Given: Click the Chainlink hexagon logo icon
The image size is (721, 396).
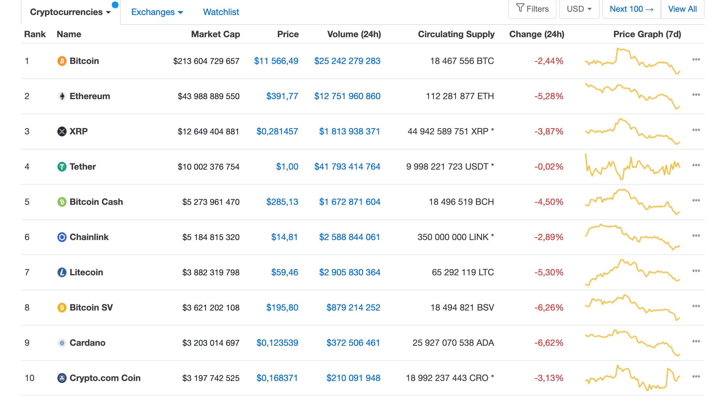Looking at the screenshot, I should 62,237.
